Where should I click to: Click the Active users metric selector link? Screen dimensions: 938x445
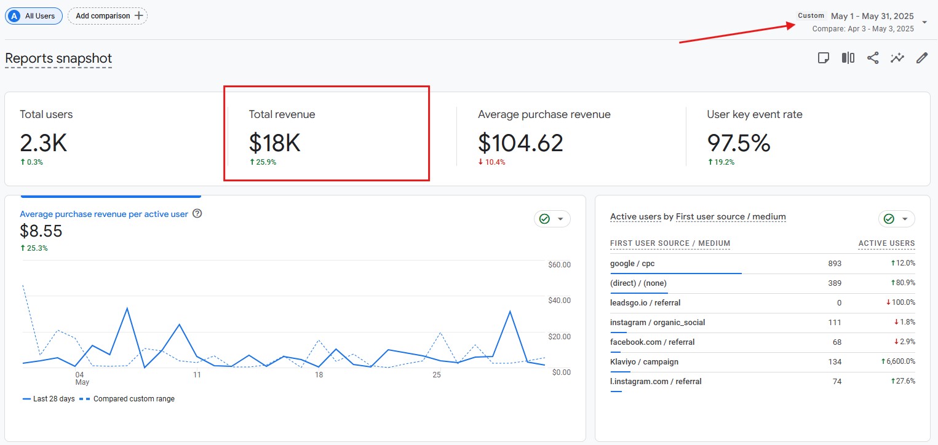click(x=635, y=216)
